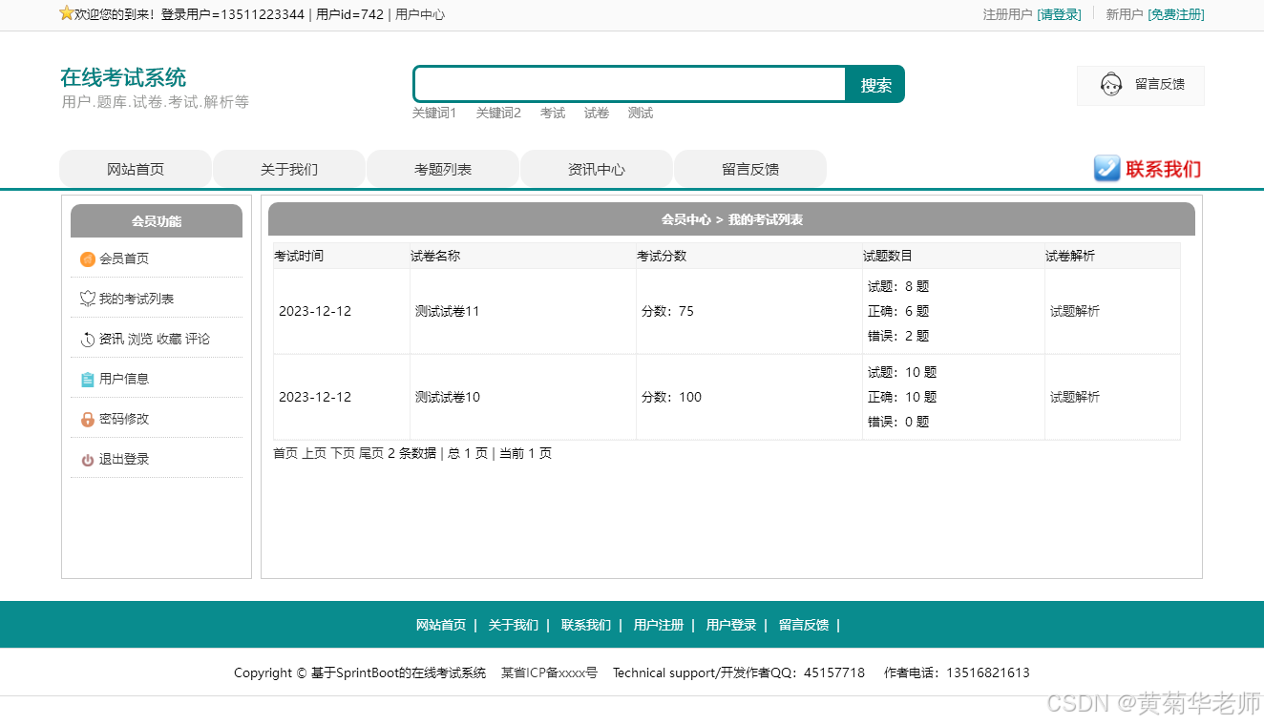Viewport: 1264px width, 724px height.
Task: Select the 关于我们 navigation tab
Action: point(288,168)
